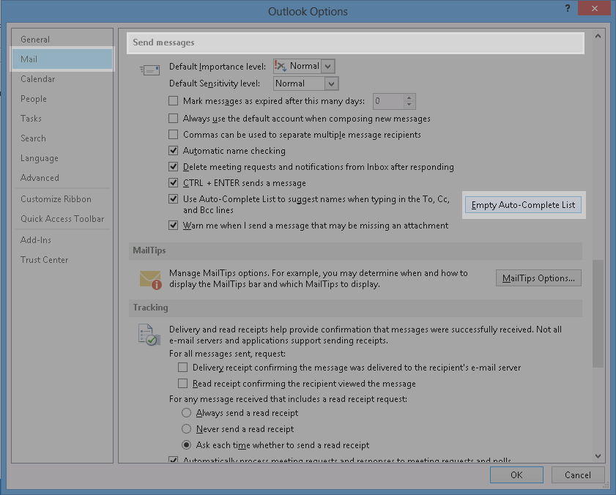Uncheck Automatic name checking
The image size is (616, 495).
pos(174,150)
